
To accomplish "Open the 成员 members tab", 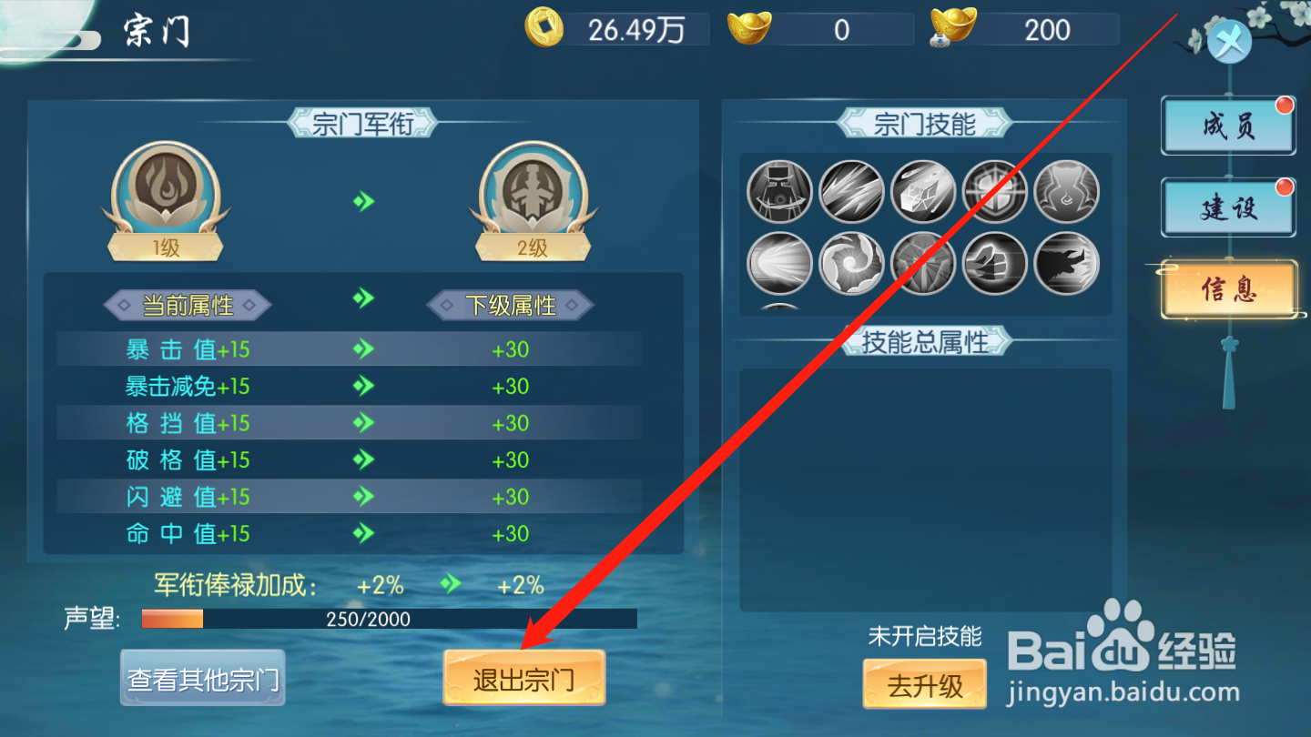I will pyautogui.click(x=1229, y=126).
